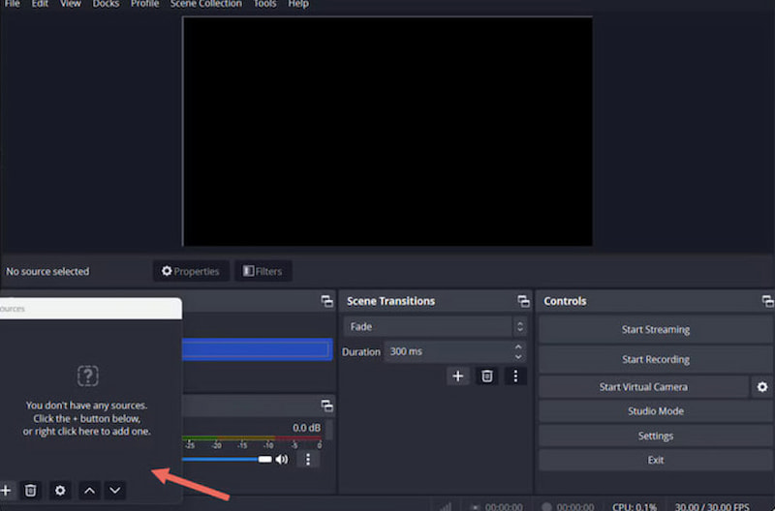Open Settings from Controls panel
The image size is (775, 511).
[x=656, y=436]
